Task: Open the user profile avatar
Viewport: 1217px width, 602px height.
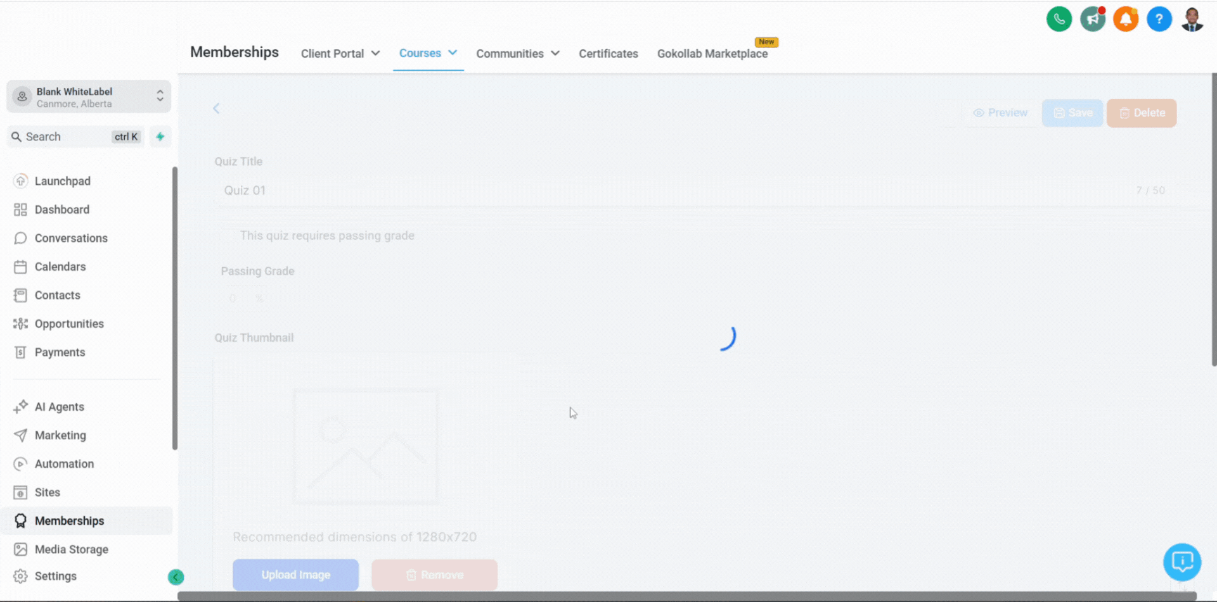Action: point(1192,19)
